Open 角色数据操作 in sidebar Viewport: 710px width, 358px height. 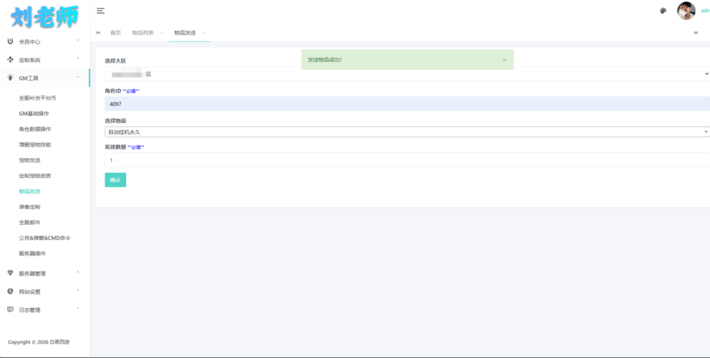(x=35, y=129)
